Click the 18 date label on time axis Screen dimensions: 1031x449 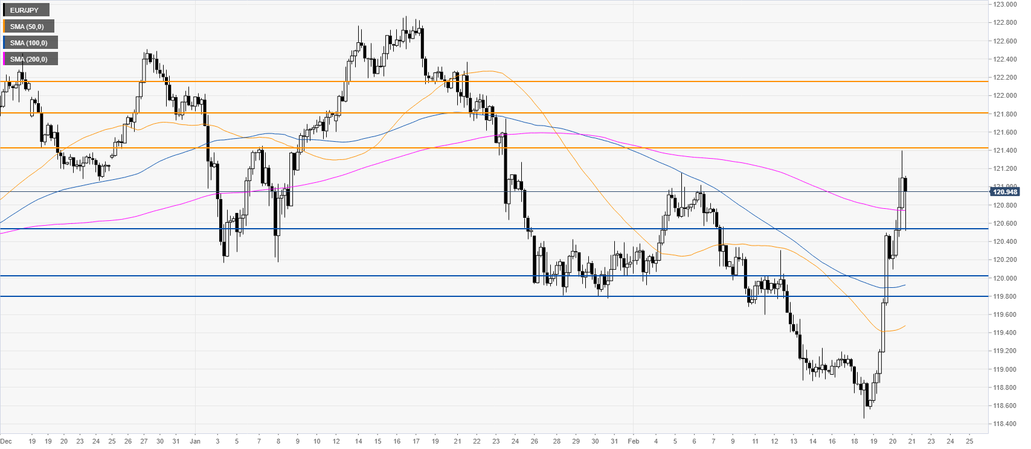(x=854, y=441)
